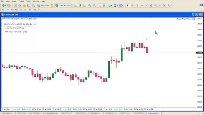Switch chart to Line Chart mode
Screen dimensions: 204x115
84,5
